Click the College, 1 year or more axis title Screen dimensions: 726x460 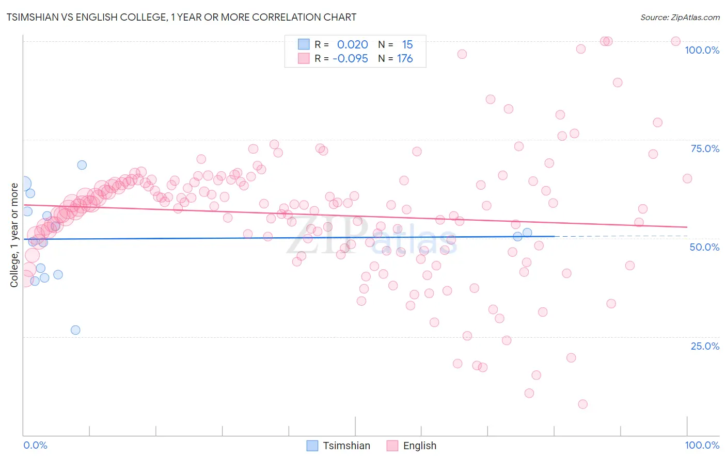14,235
